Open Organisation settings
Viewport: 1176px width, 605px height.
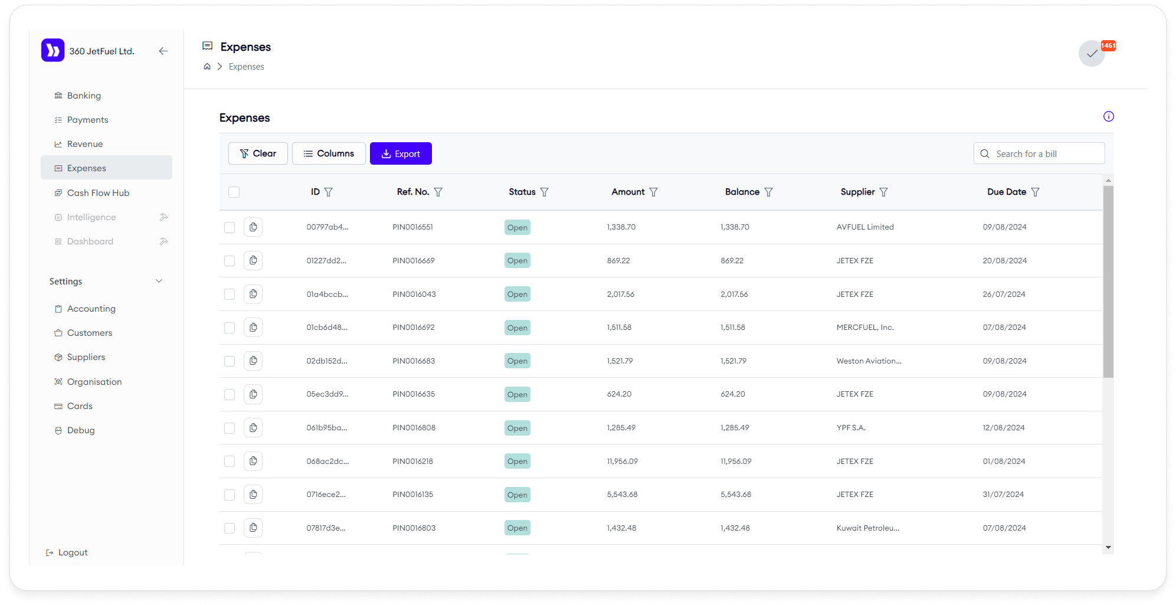[x=106, y=382]
